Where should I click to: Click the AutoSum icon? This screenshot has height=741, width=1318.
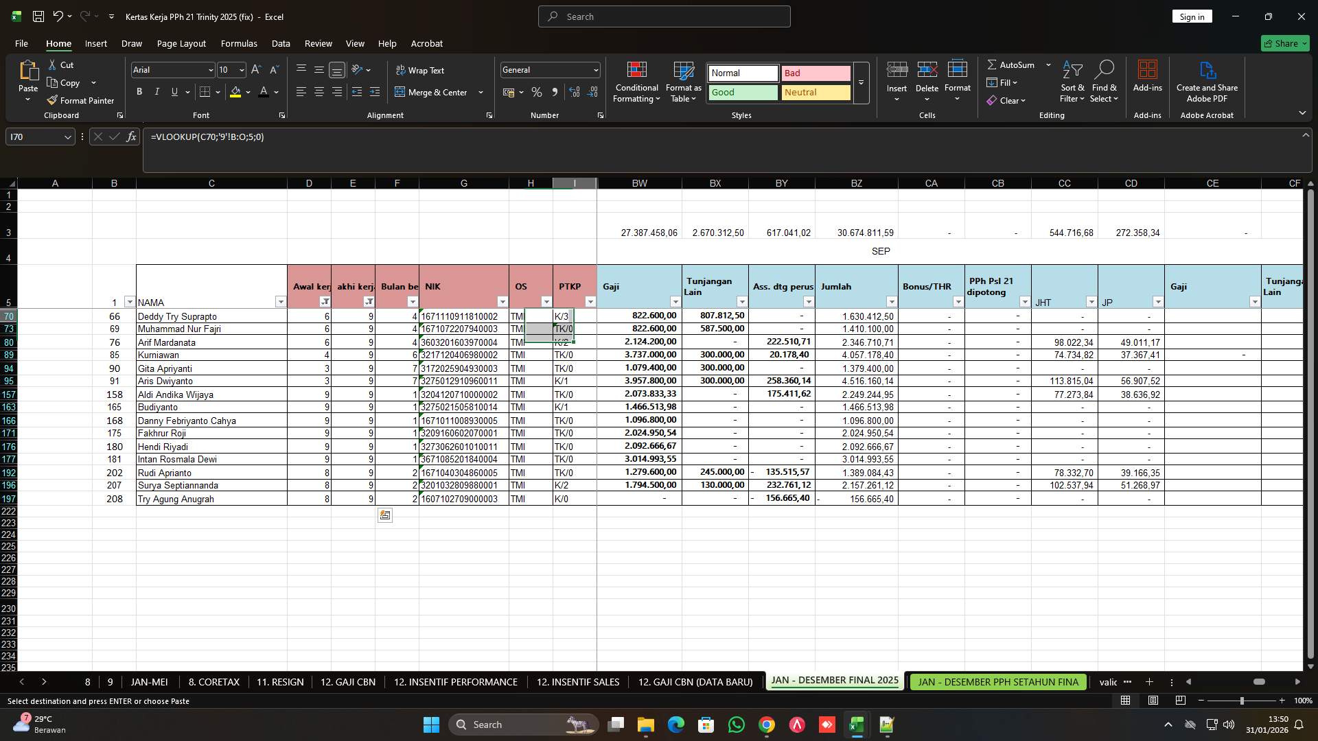[1014, 64]
